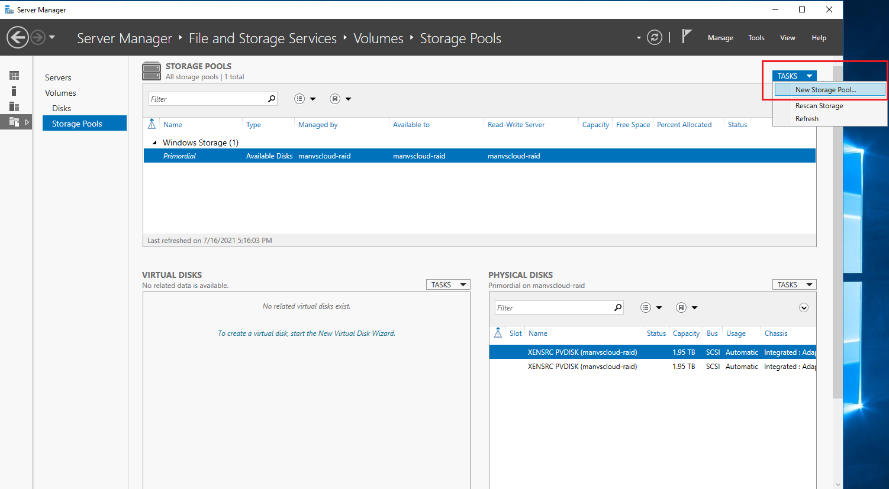Viewport: 889px width, 489px height.
Task: Choose New Storage Pool from Tasks menu
Action: [825, 90]
